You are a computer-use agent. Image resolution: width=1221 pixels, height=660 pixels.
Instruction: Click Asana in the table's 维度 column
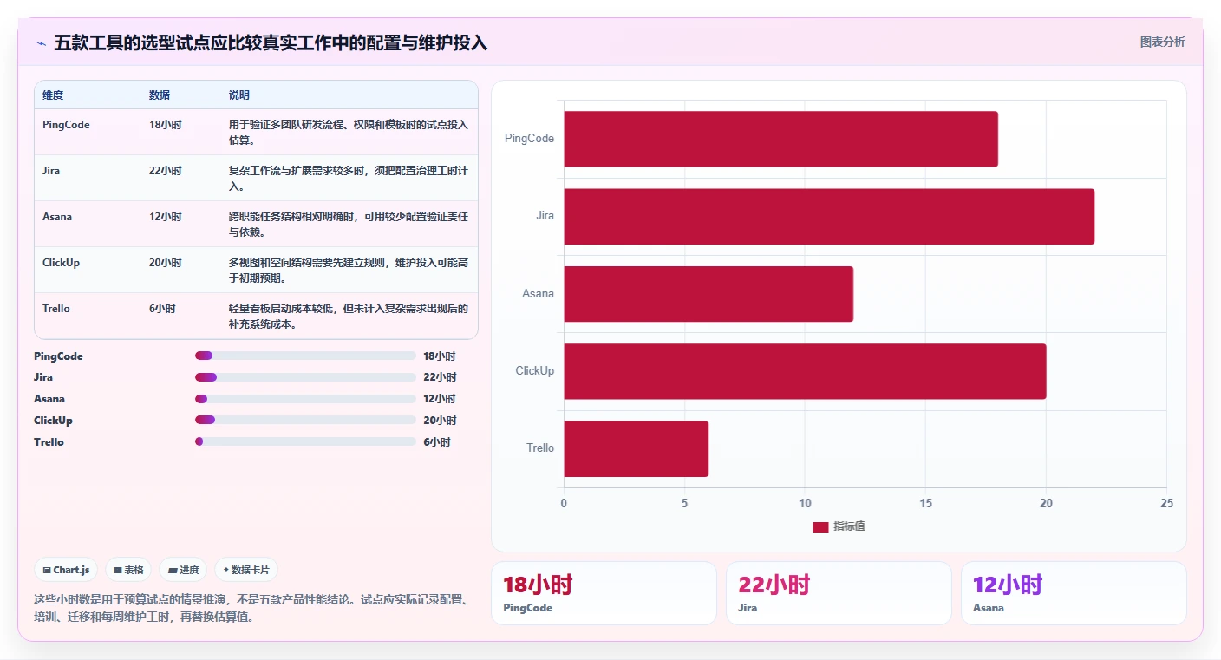point(57,217)
